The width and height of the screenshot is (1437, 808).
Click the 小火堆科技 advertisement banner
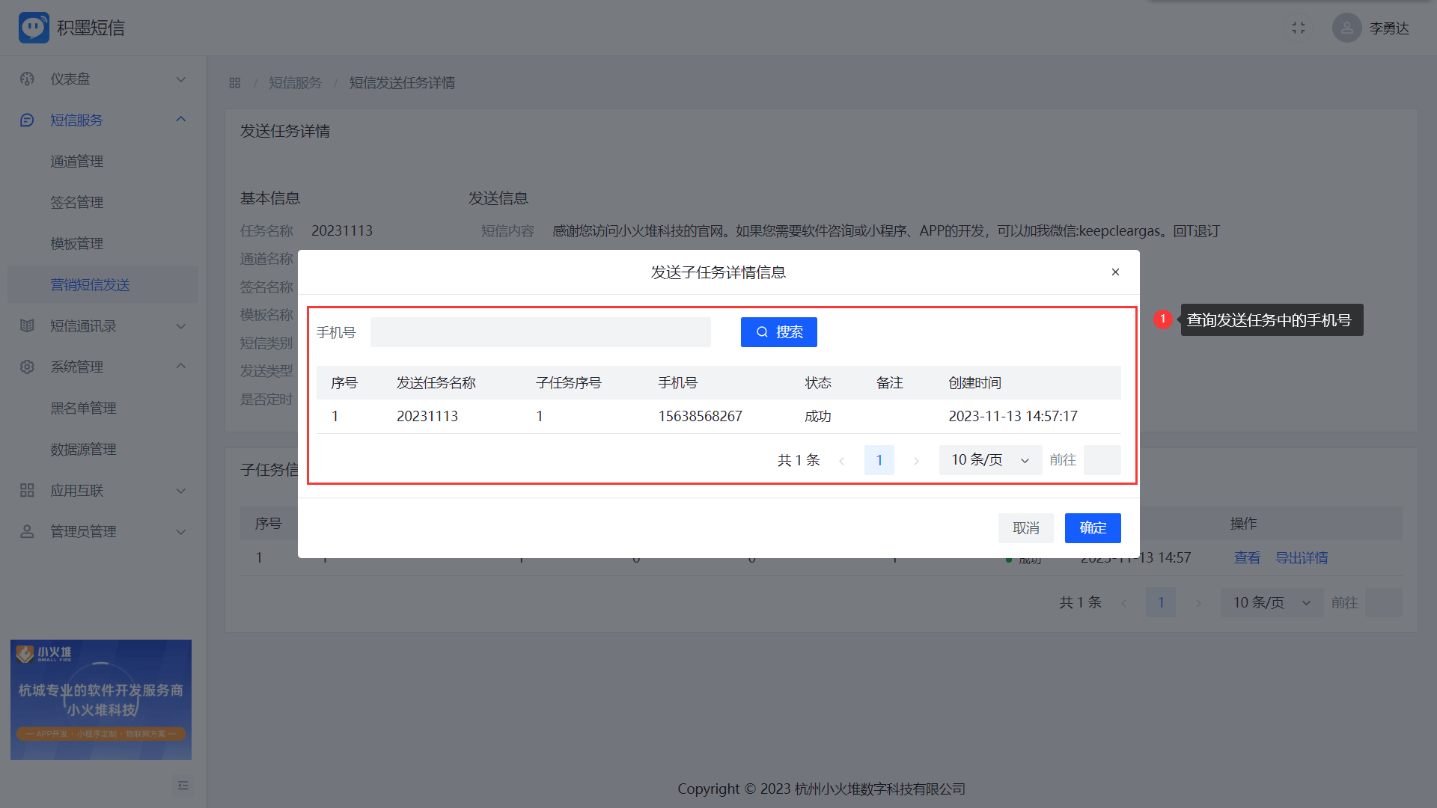click(101, 700)
